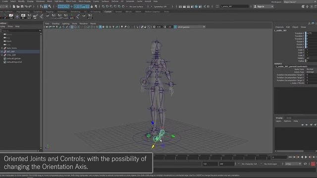Image resolution: width=317 pixels, height=178 pixels.
Task: Open the Workspace Maya Classic dropdown
Action: coord(300,2)
